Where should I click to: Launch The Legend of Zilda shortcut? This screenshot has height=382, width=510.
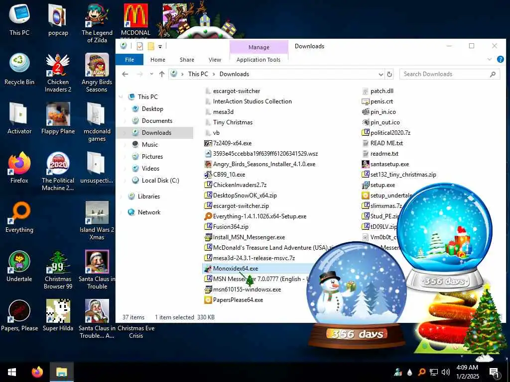point(97,23)
